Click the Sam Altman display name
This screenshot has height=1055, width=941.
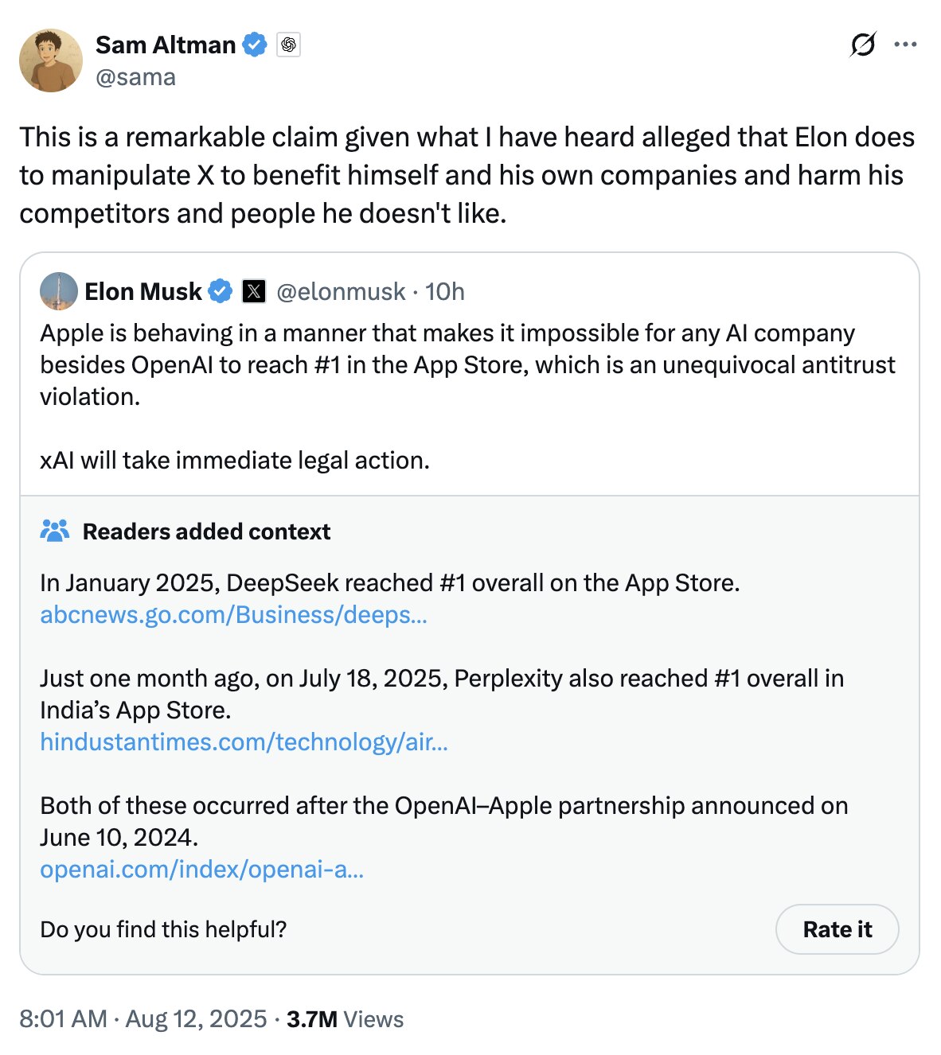pos(166,45)
